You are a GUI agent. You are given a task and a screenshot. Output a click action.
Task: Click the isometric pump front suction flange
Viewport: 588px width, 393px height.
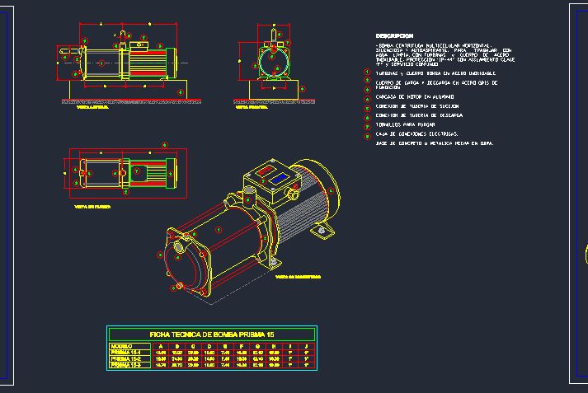coord(181,264)
